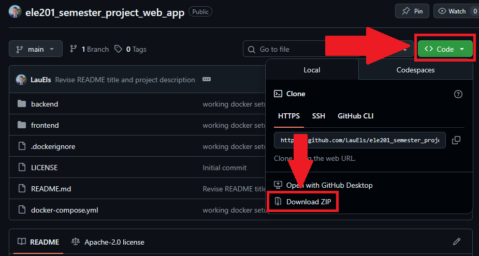Click the tag icon beside Tags

(x=118, y=49)
